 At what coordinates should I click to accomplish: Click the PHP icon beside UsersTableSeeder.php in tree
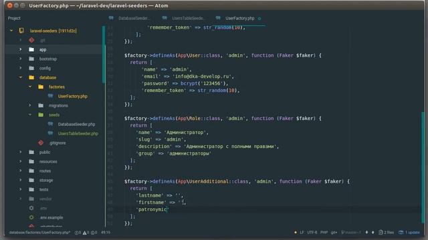[51, 133]
